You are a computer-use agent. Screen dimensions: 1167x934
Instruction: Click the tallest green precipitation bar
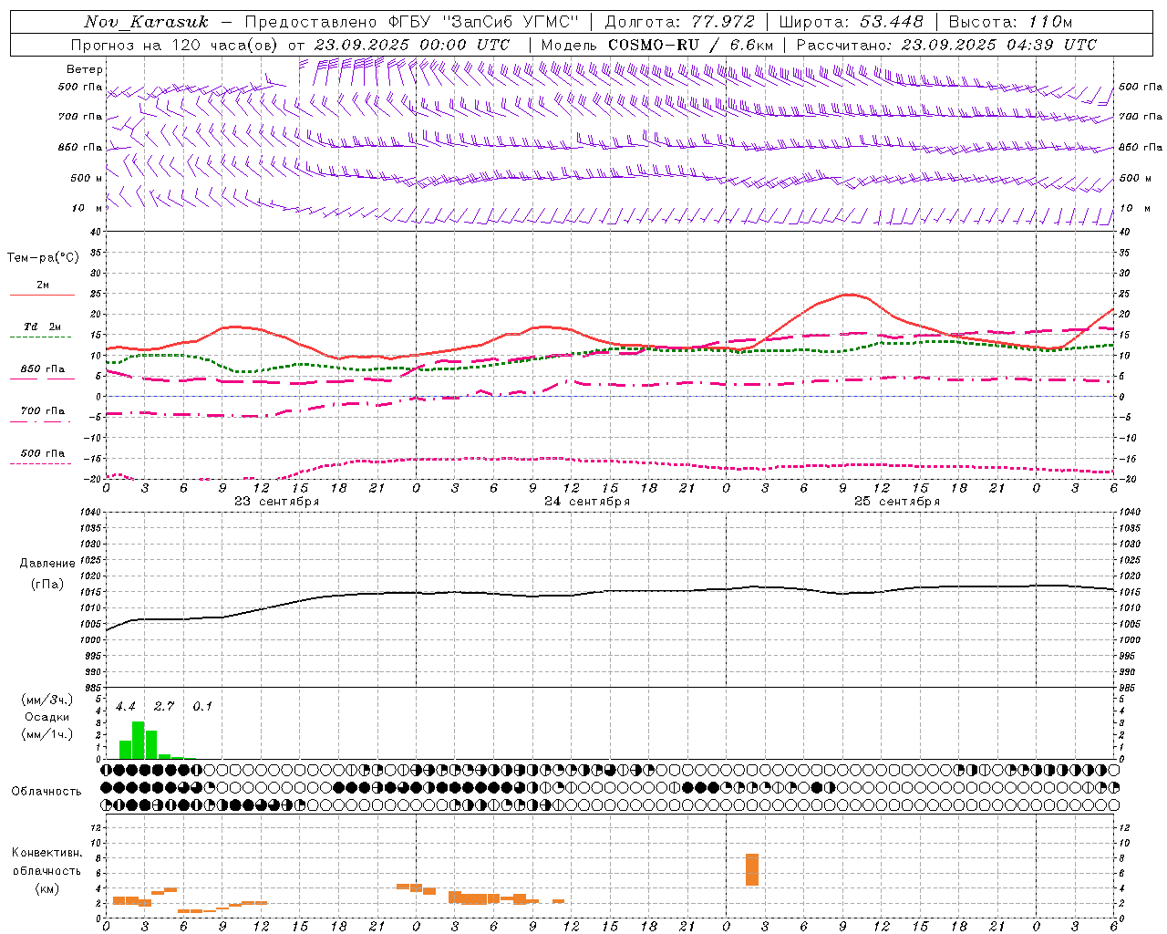click(x=139, y=740)
